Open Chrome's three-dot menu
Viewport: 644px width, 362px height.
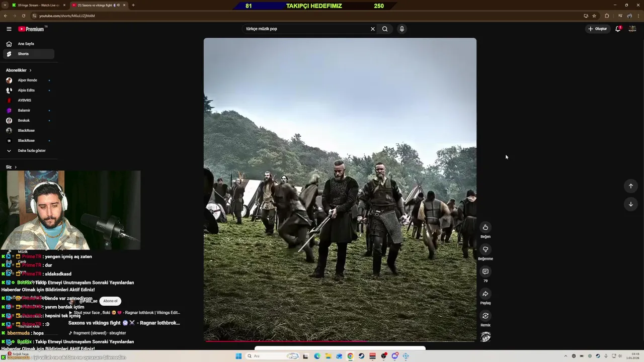[638, 16]
